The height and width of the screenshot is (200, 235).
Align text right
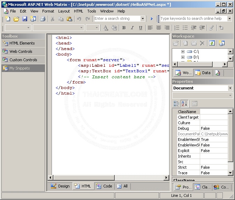click(x=167, y=28)
